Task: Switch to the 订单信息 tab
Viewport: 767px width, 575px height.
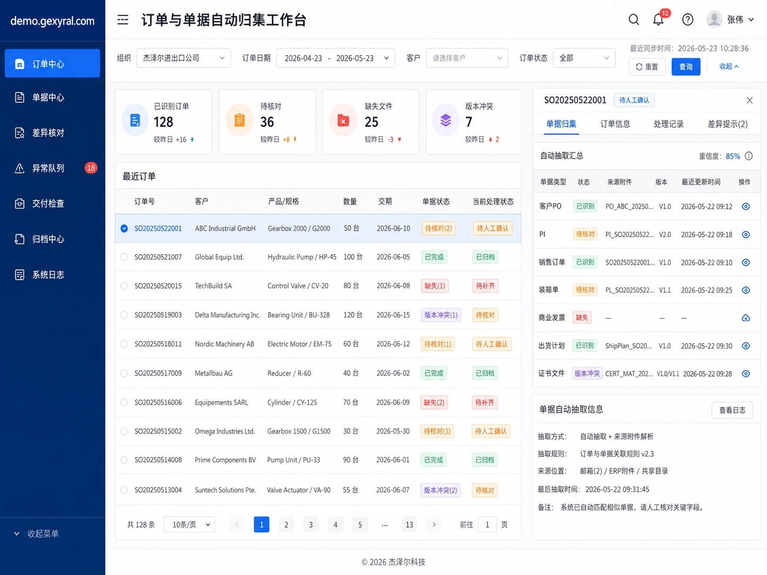Action: point(615,124)
